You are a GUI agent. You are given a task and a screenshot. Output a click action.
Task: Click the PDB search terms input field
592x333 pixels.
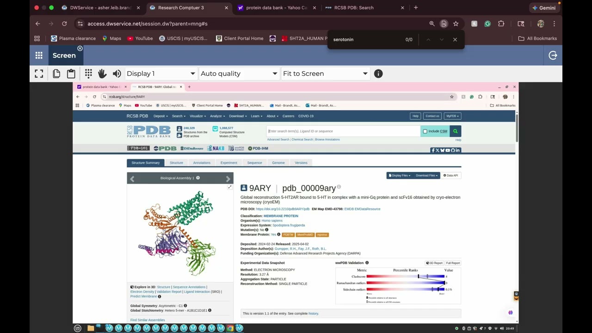click(343, 131)
